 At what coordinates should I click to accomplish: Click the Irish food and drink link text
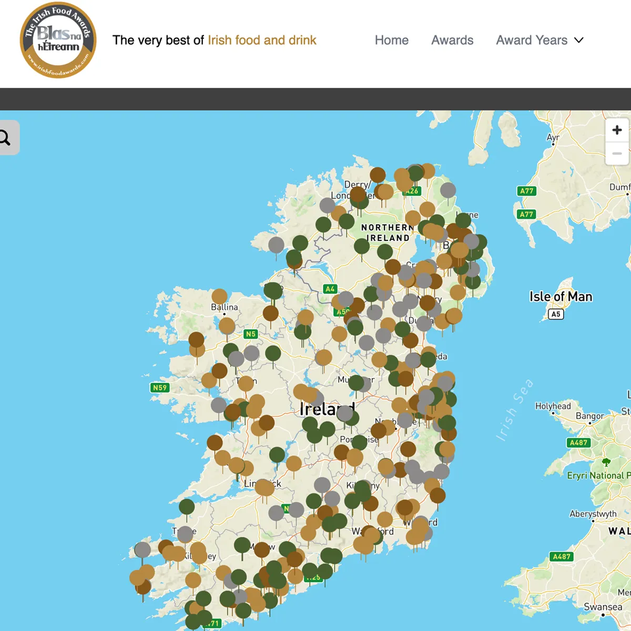pyautogui.click(x=262, y=40)
